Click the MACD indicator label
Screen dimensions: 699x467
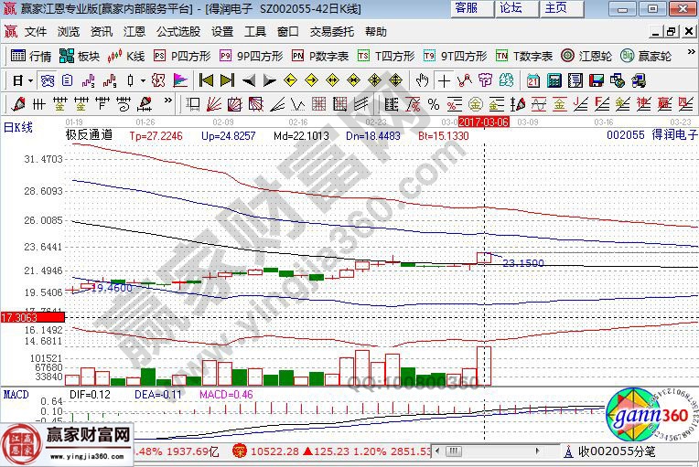pyautogui.click(x=16, y=395)
